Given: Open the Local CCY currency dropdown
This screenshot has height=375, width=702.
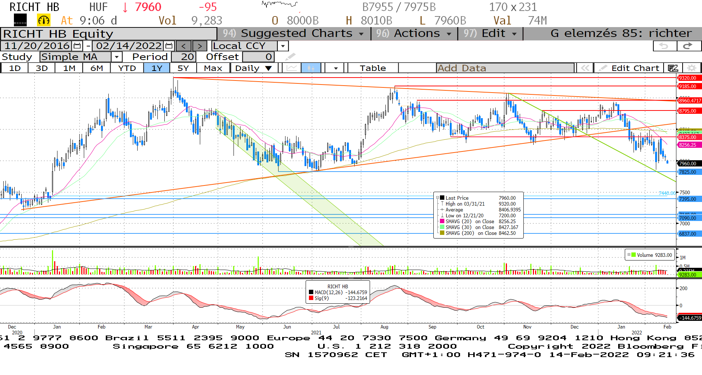Looking at the screenshot, I should pyautogui.click(x=283, y=46).
